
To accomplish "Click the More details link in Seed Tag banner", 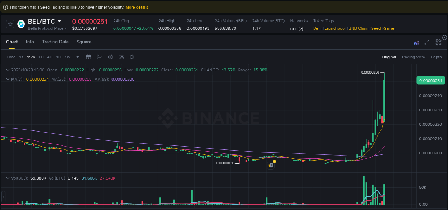I will pos(137,7).
